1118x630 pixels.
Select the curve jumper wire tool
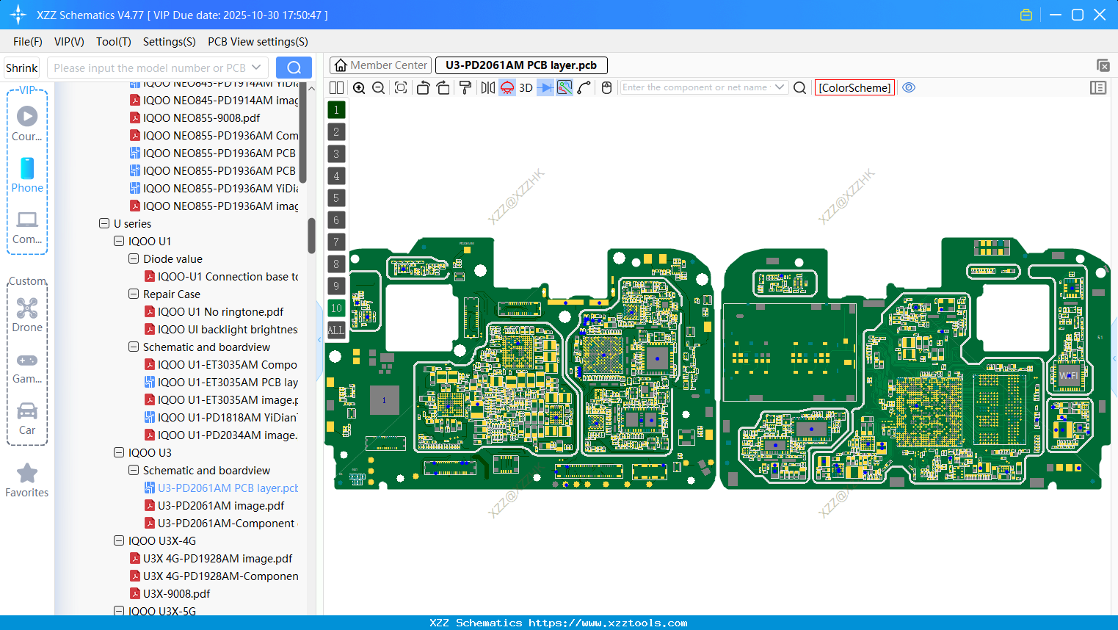pyautogui.click(x=583, y=87)
